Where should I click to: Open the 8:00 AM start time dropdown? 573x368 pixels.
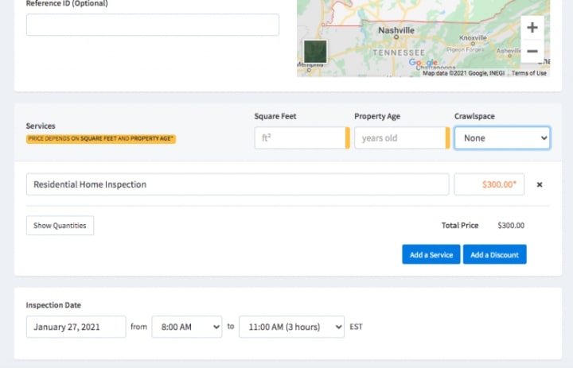point(187,327)
